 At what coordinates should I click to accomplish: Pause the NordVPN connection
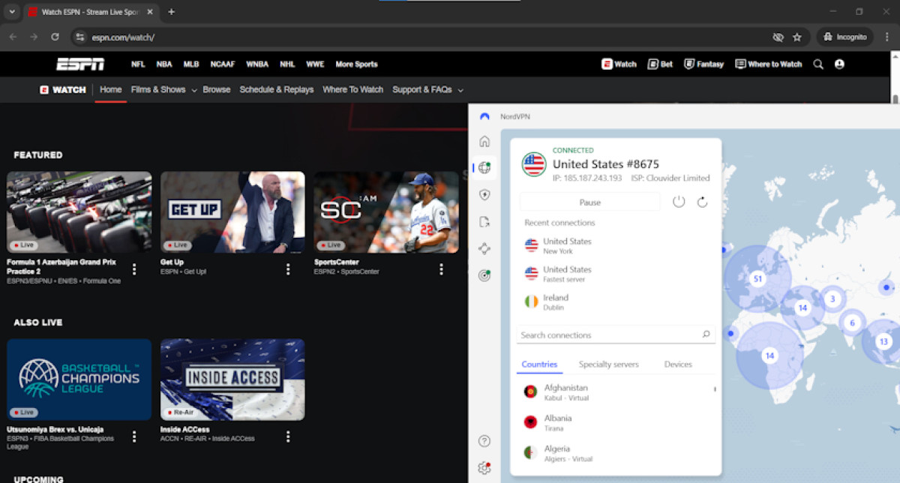pyautogui.click(x=590, y=202)
